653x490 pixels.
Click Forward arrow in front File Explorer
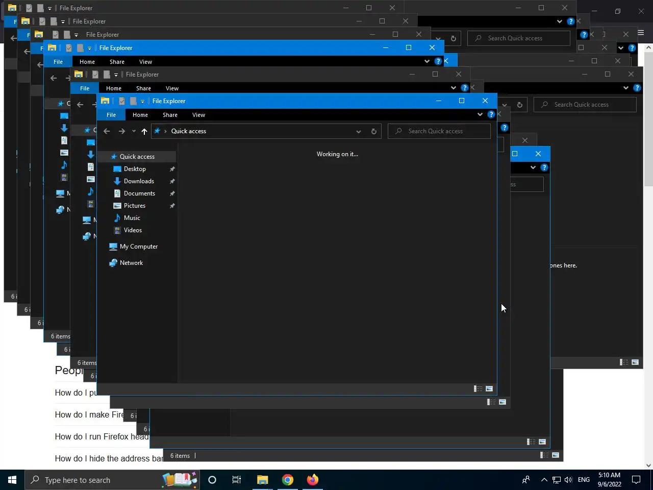[121, 131]
